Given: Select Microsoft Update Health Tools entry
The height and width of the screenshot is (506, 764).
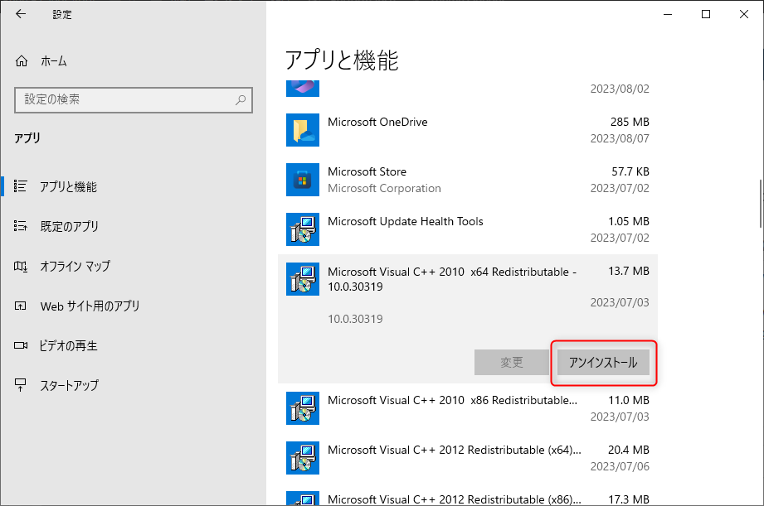Looking at the screenshot, I should click(406, 221).
